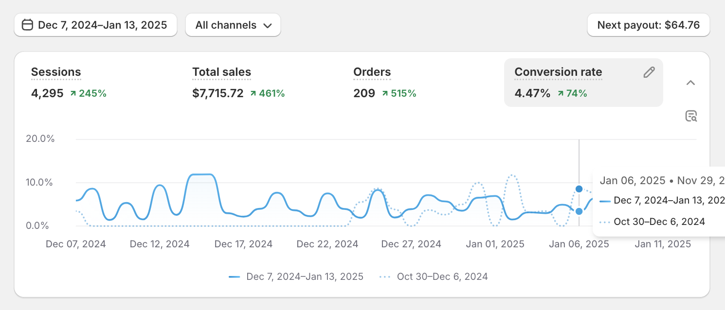The height and width of the screenshot is (310, 725).
Task: Select the Sessions metric tab
Action: pyautogui.click(x=56, y=72)
